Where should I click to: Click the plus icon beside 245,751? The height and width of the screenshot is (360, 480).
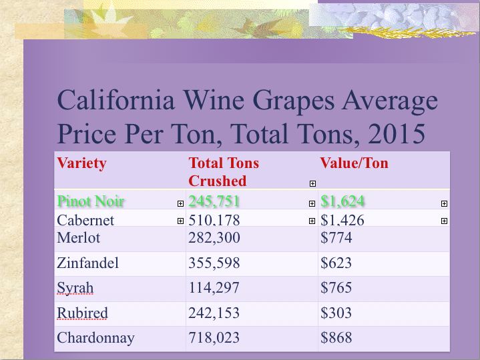coord(312,203)
